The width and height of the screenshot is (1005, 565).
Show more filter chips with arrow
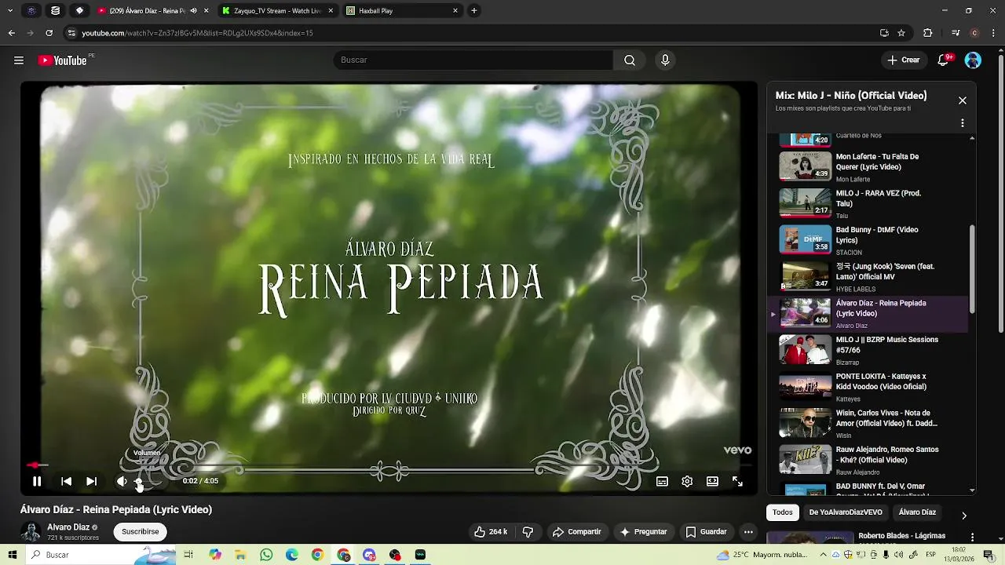(x=963, y=515)
